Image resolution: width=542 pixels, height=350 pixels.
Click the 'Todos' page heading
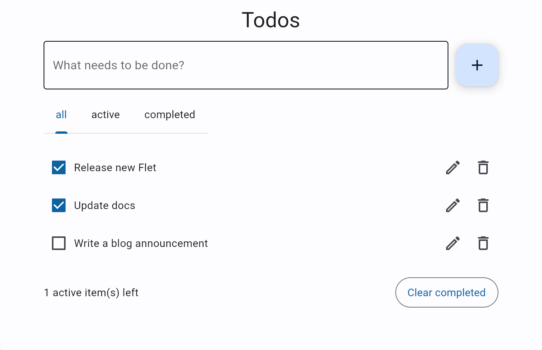(x=271, y=20)
